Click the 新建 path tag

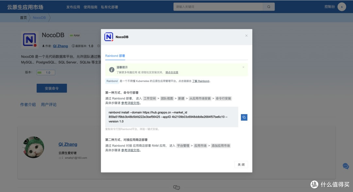181,98
